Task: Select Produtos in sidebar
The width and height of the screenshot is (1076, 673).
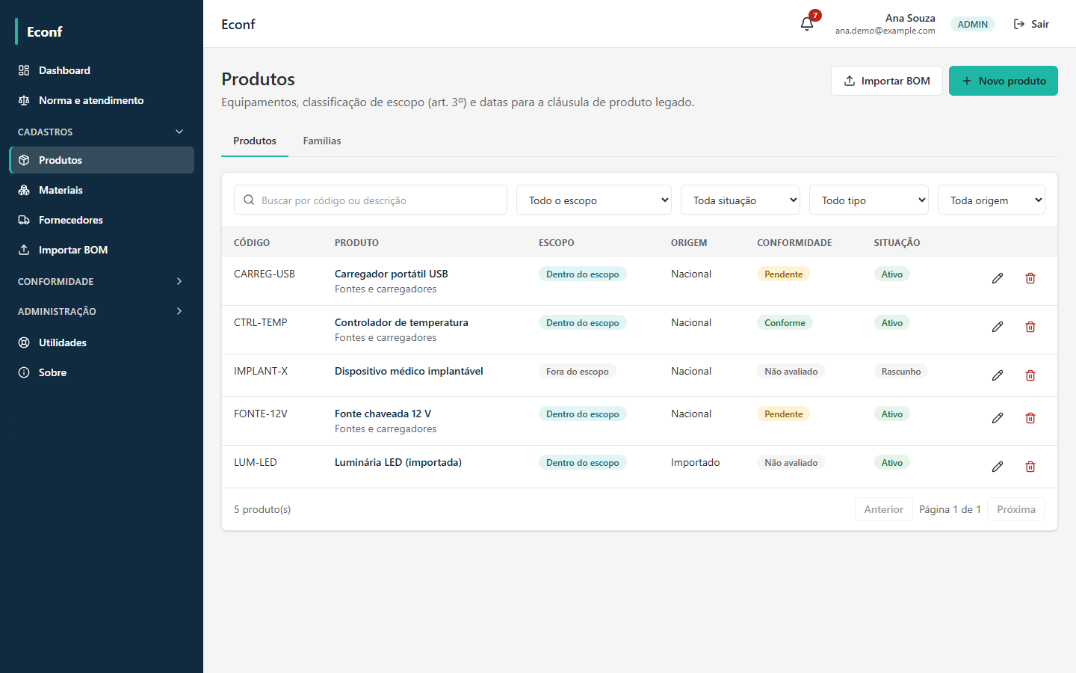Action: pyautogui.click(x=102, y=160)
